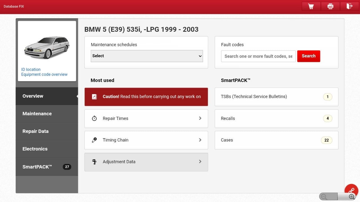Viewport: 360px width, 202px height.
Task: Click the Timing Chain wrench icon
Action: point(94,140)
